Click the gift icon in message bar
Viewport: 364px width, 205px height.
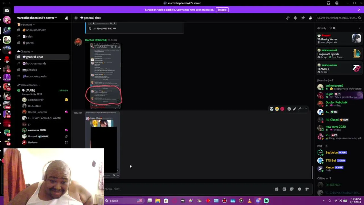click(277, 189)
